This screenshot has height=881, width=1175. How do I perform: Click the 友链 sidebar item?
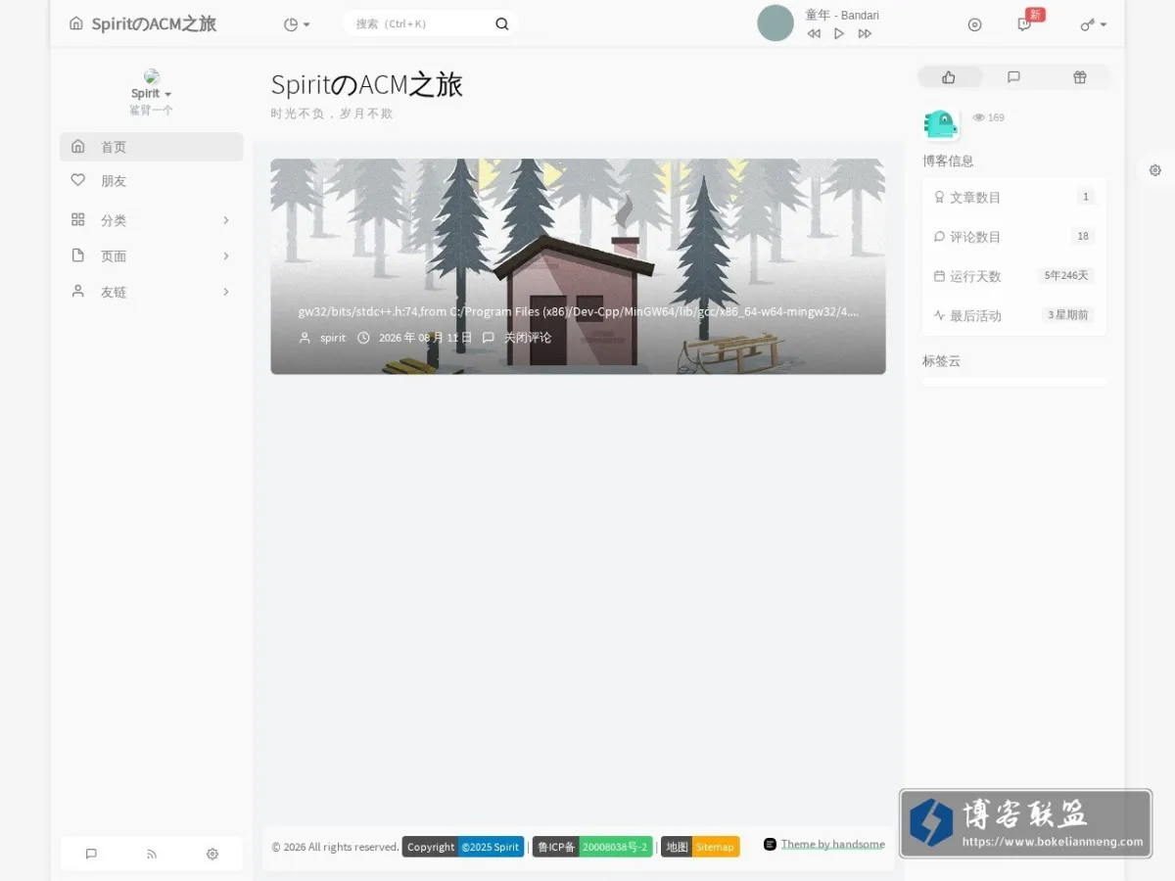click(152, 292)
